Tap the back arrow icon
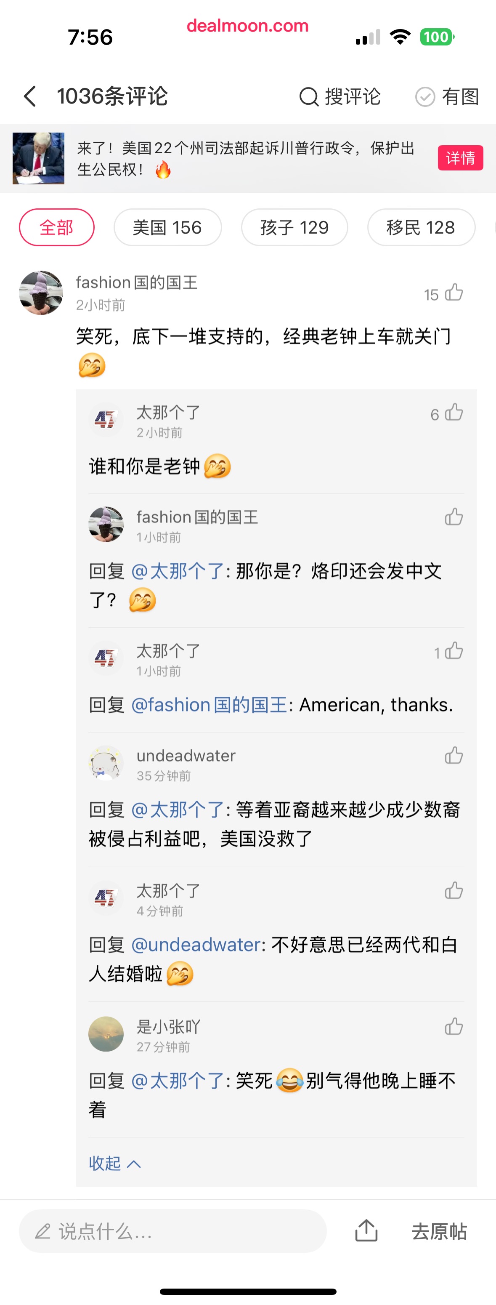 click(x=30, y=96)
